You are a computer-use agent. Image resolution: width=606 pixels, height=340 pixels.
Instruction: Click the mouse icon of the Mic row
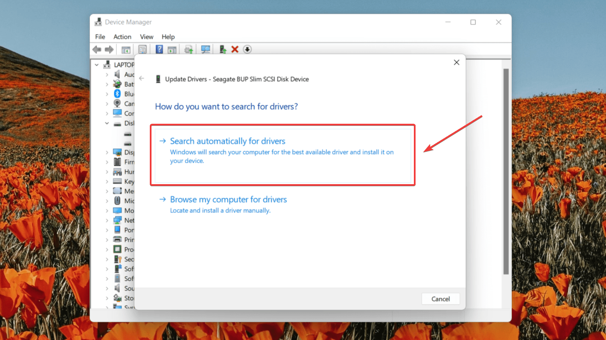click(117, 201)
